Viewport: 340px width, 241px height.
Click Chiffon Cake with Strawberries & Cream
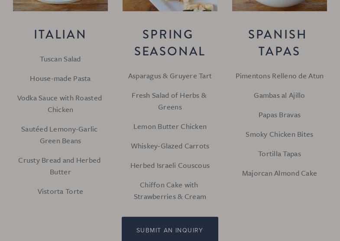coord(170,191)
